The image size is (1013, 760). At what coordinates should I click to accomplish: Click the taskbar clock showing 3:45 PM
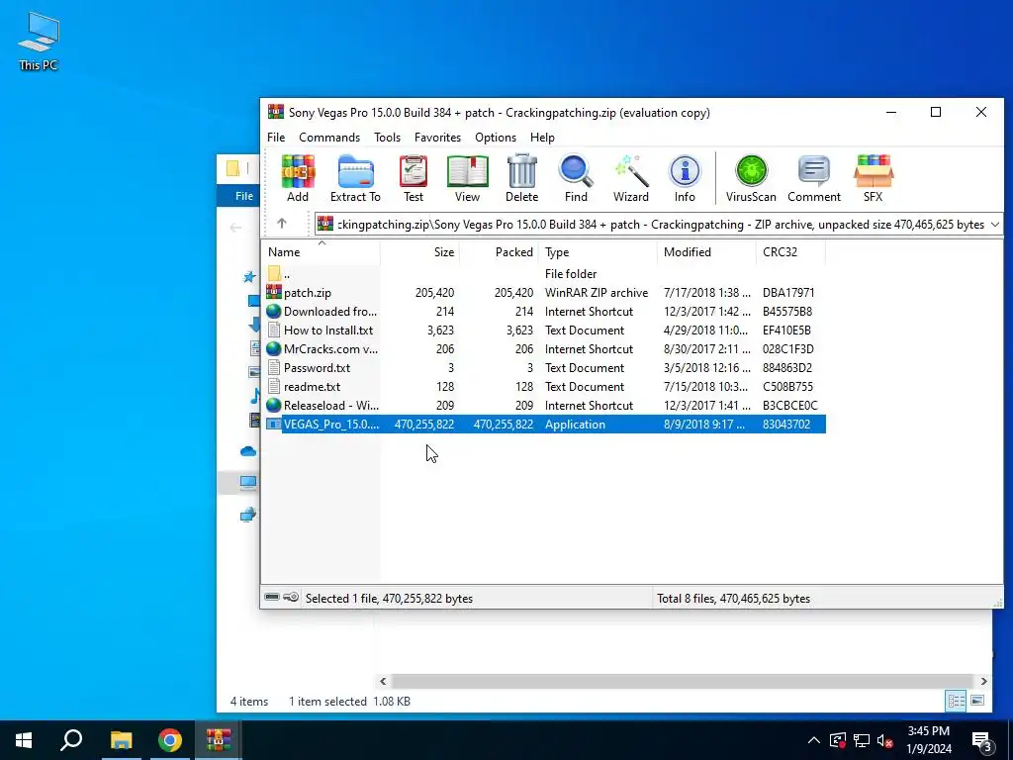click(929, 740)
